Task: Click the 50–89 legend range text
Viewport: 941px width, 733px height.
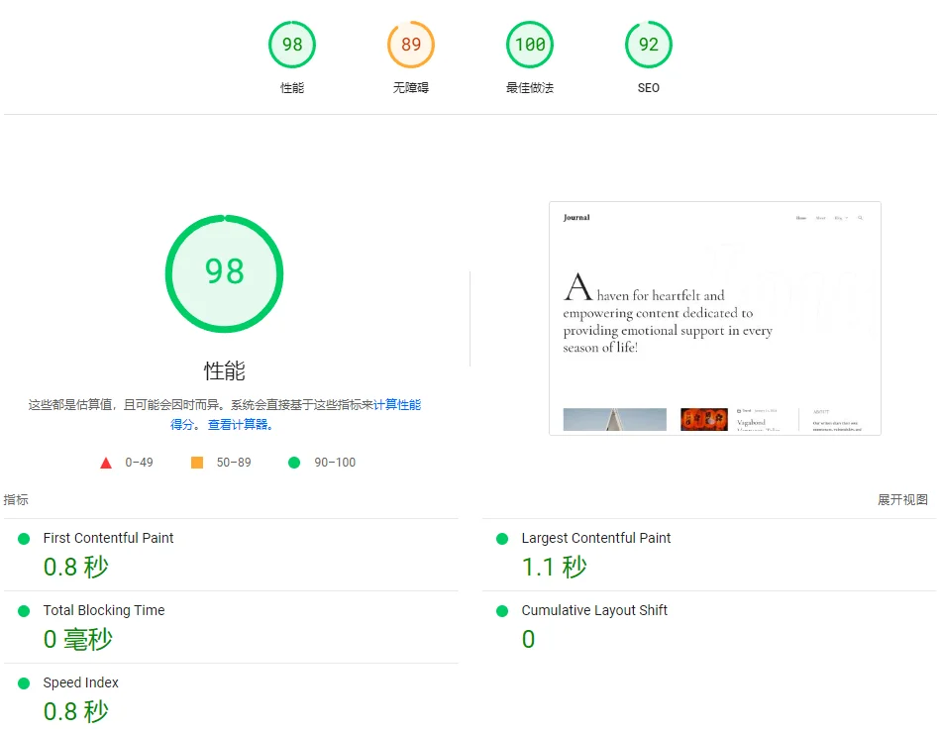Action: point(234,463)
